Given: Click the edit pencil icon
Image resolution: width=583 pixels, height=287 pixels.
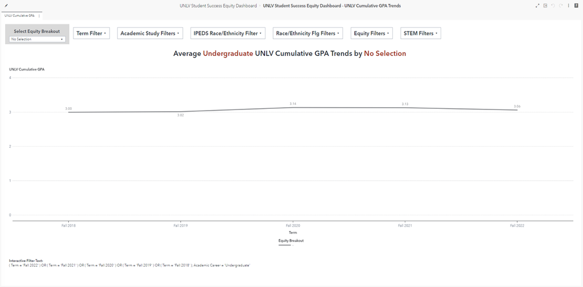Looking at the screenshot, I should coord(6,6).
